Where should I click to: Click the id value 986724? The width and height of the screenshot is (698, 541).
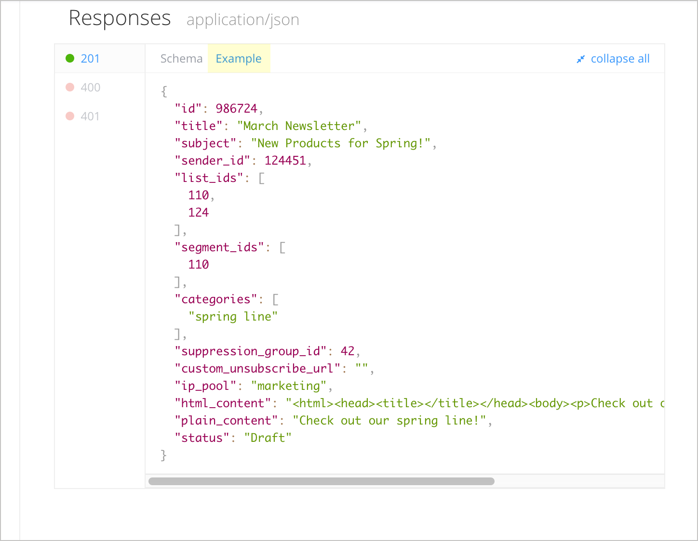pyautogui.click(x=236, y=109)
